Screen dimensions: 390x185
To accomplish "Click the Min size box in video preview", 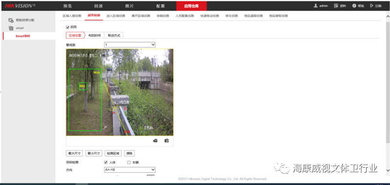I will 83,86.
